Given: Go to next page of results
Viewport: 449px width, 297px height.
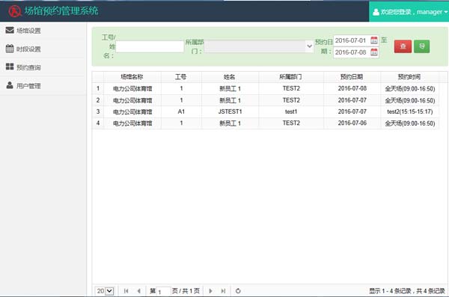Looking at the screenshot, I should (210, 291).
